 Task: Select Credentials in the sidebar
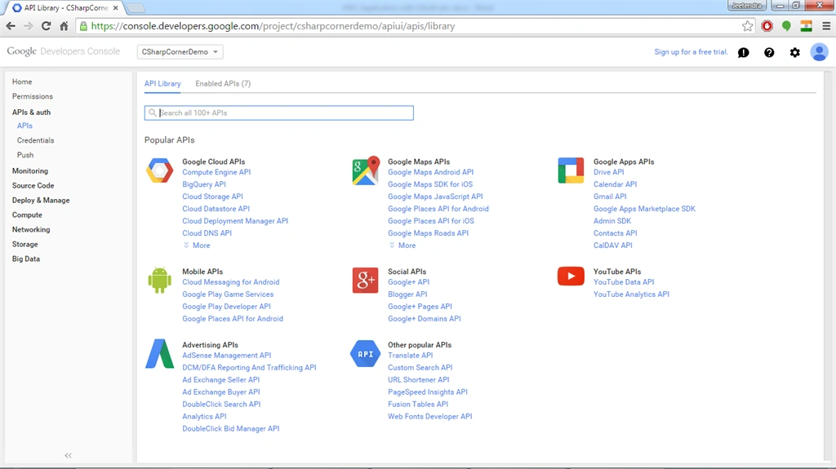pos(35,140)
